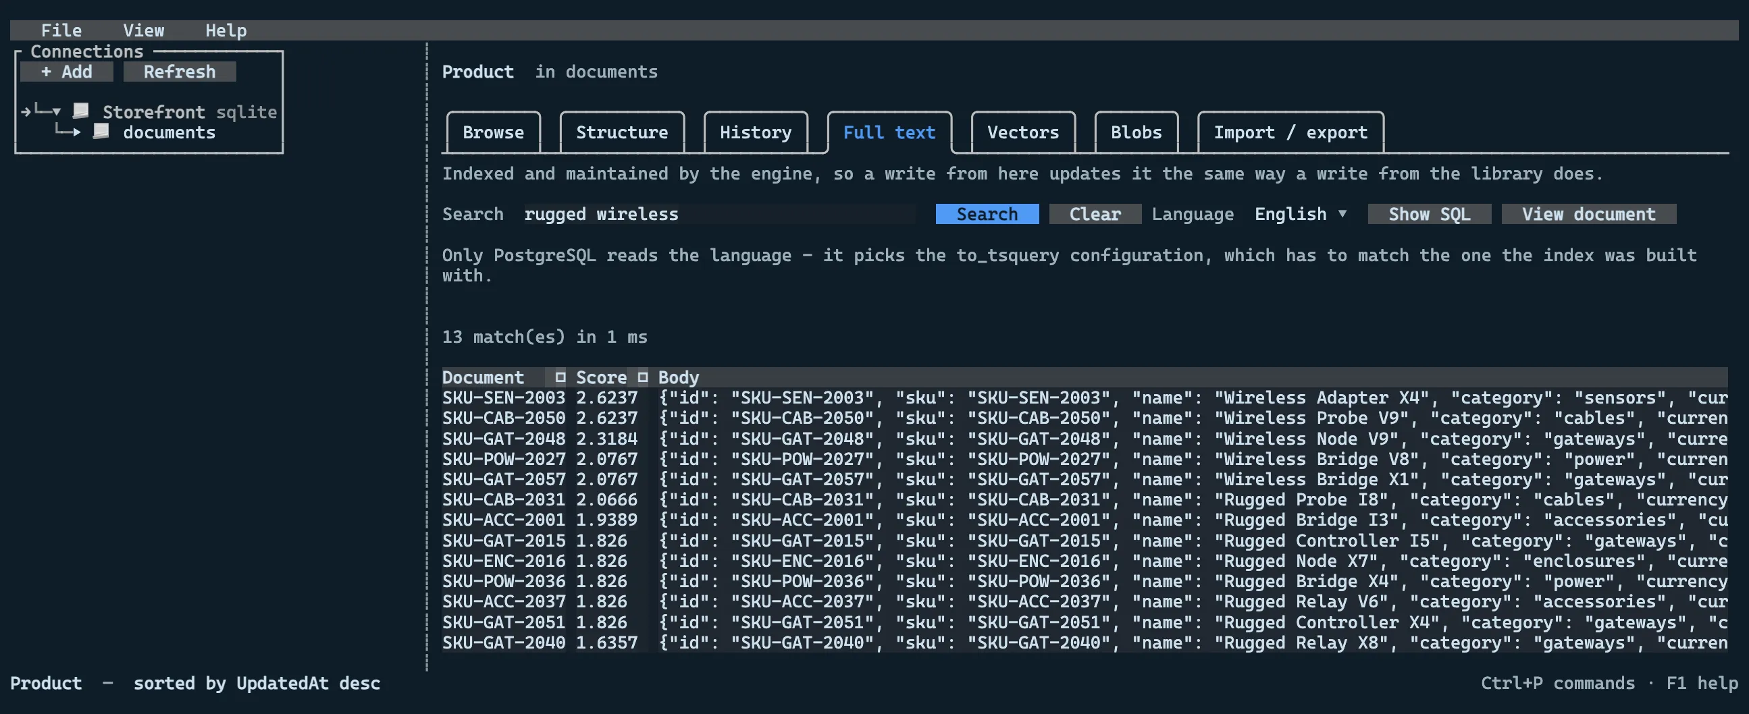
Task: Click body text of Wireless Adapter X4
Action: click(x=1193, y=397)
